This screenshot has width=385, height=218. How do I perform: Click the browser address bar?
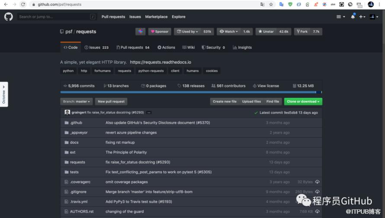tap(145, 4)
